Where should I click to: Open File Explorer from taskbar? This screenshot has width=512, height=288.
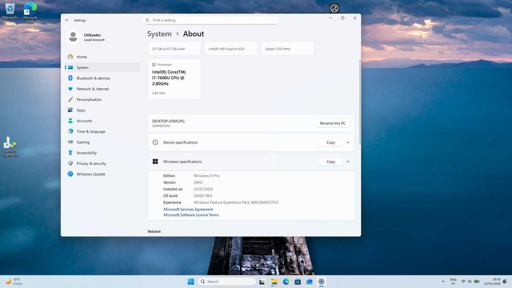click(x=274, y=281)
